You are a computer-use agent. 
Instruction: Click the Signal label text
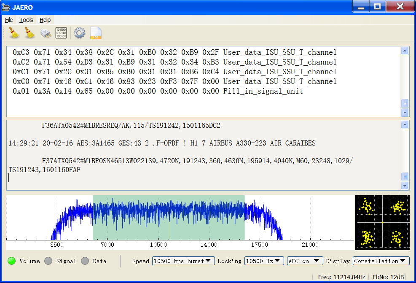66,261
